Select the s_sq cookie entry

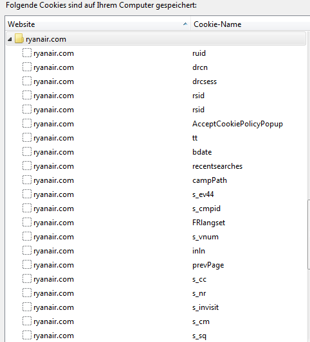point(156,336)
